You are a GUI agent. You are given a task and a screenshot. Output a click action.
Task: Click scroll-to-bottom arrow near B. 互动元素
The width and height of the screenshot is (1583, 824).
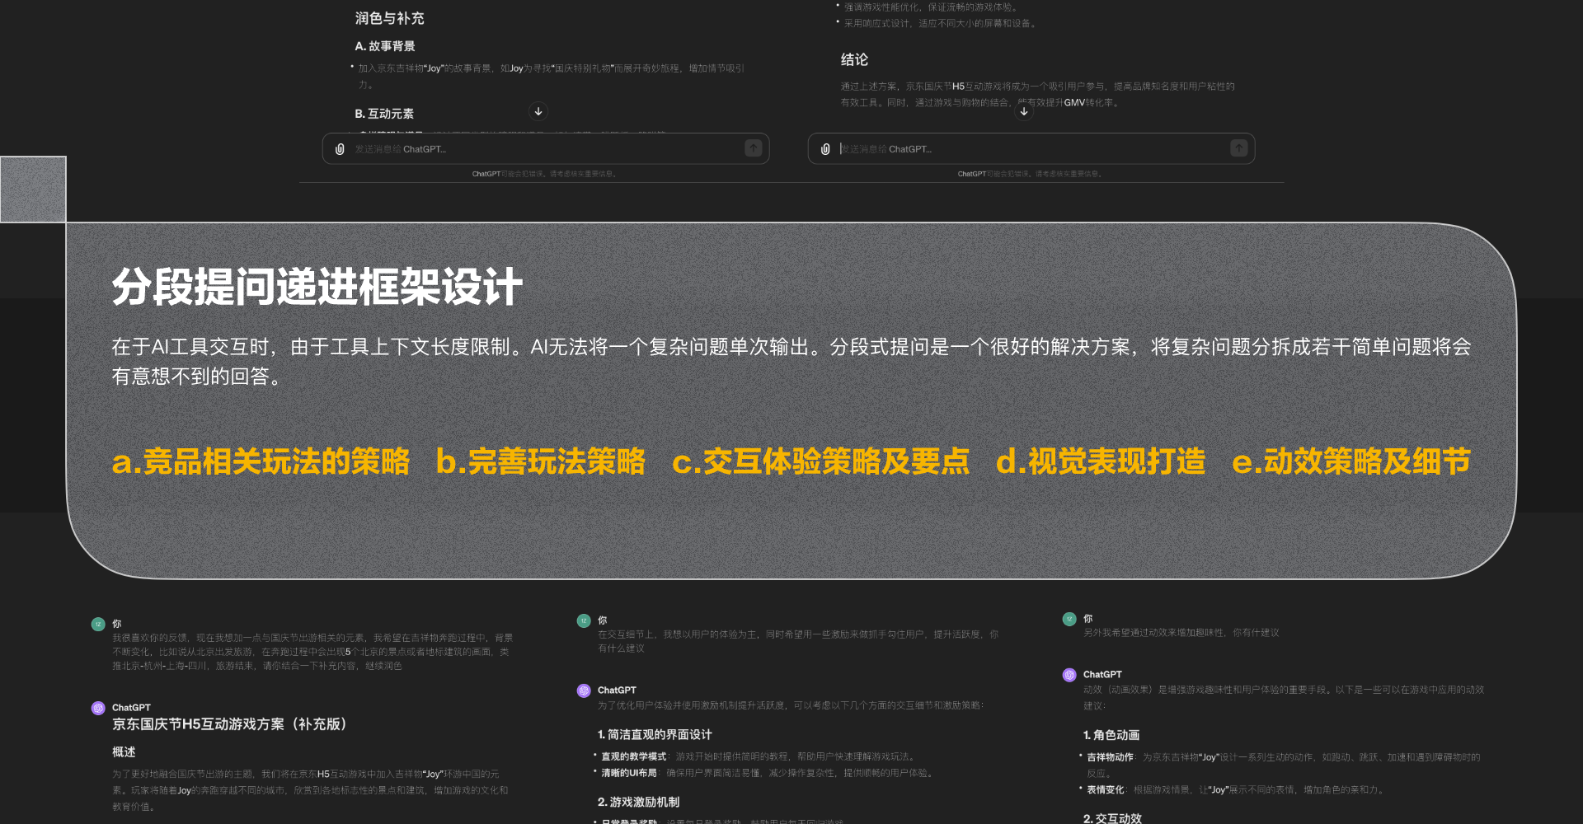(538, 111)
